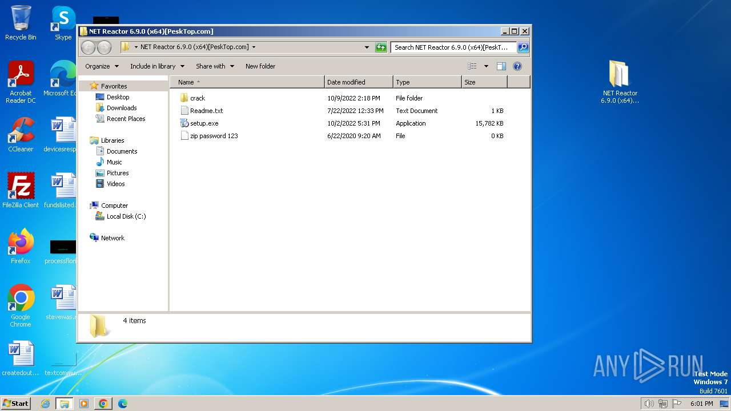Change your view icon in toolbar
Image resolution: width=731 pixels, height=411 pixels.
coord(472,66)
